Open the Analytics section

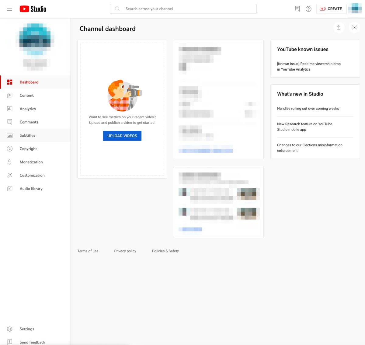click(x=28, y=109)
